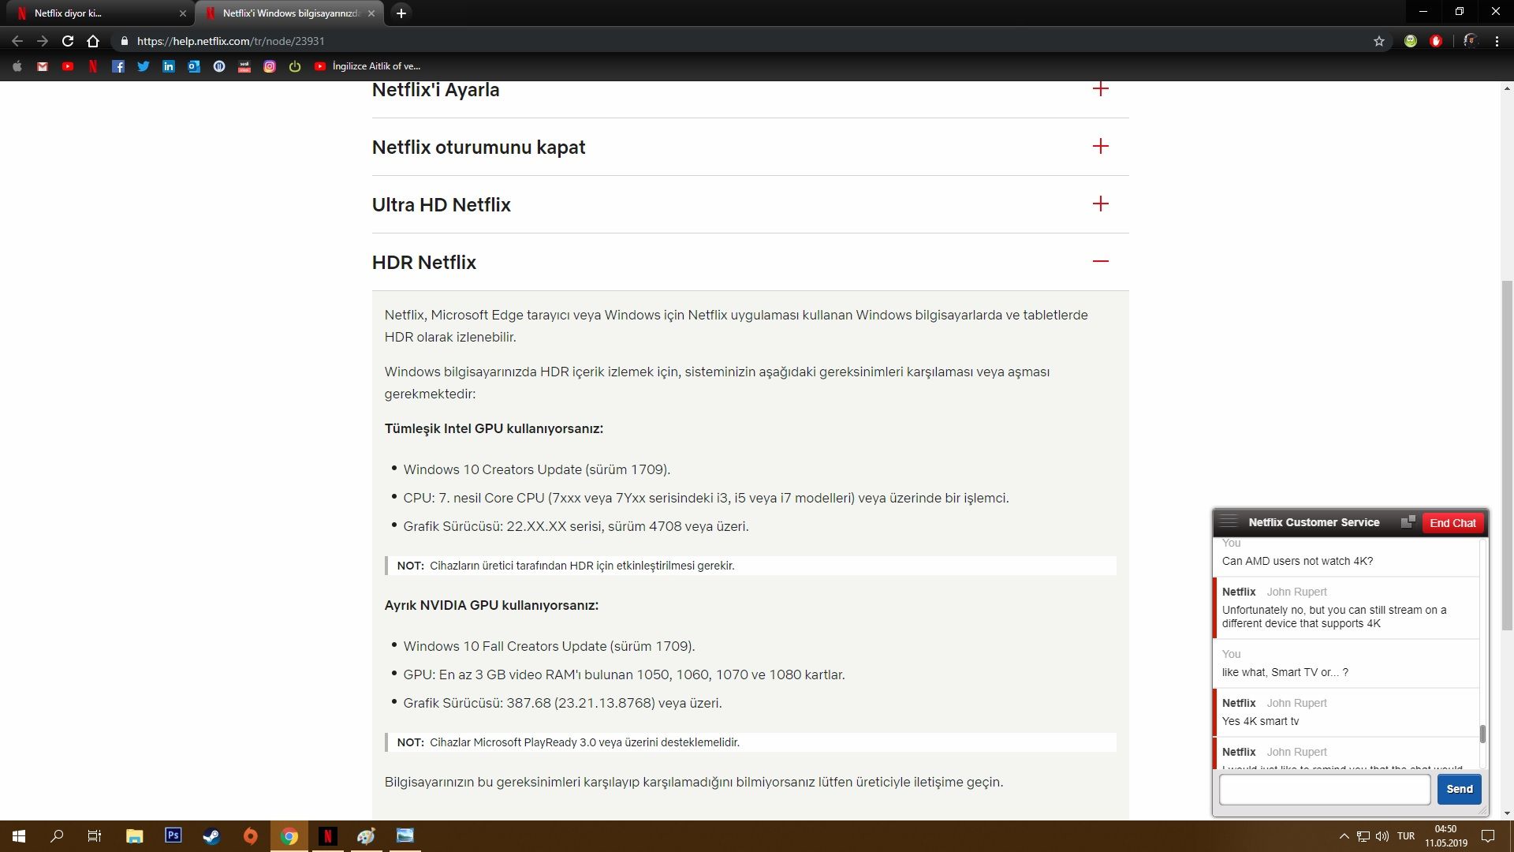1514x852 pixels.
Task: Open a new browser tab
Action: (401, 13)
